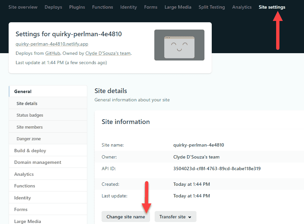
Task: Open Analytics in the settings sidebar
Action: (x=48, y=174)
